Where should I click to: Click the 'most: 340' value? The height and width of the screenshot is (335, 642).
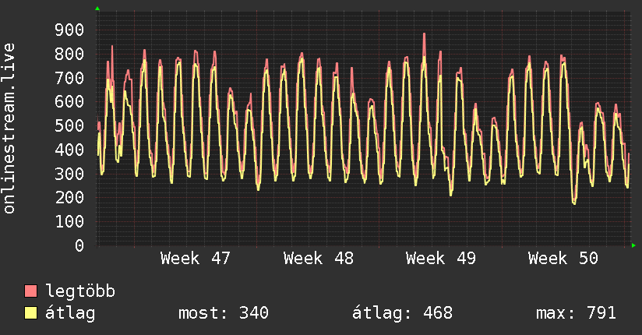[x=224, y=313]
